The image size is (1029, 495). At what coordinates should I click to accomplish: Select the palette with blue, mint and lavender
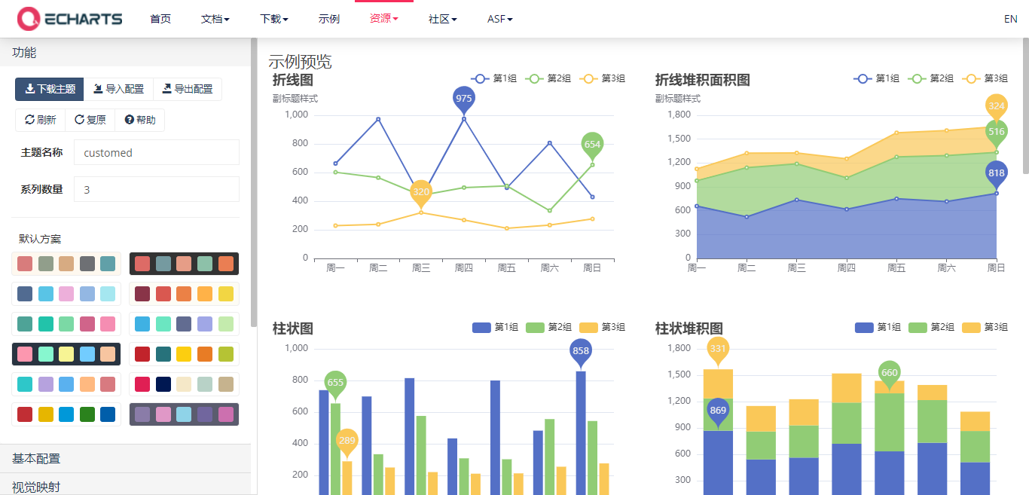pyautogui.click(x=184, y=324)
